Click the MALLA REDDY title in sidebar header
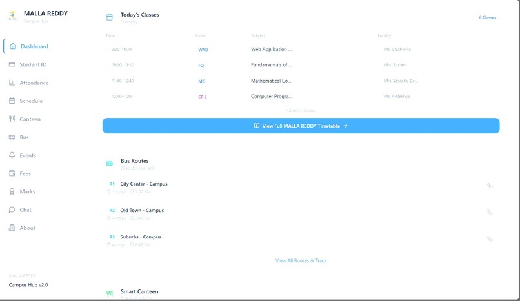The height and width of the screenshot is (301, 520). [46, 14]
